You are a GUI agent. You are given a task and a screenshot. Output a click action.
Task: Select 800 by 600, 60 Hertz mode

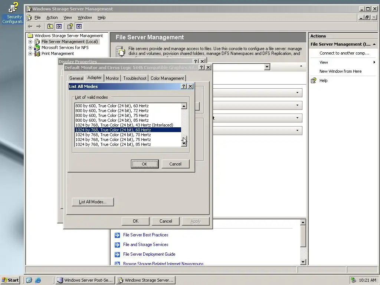128,106
